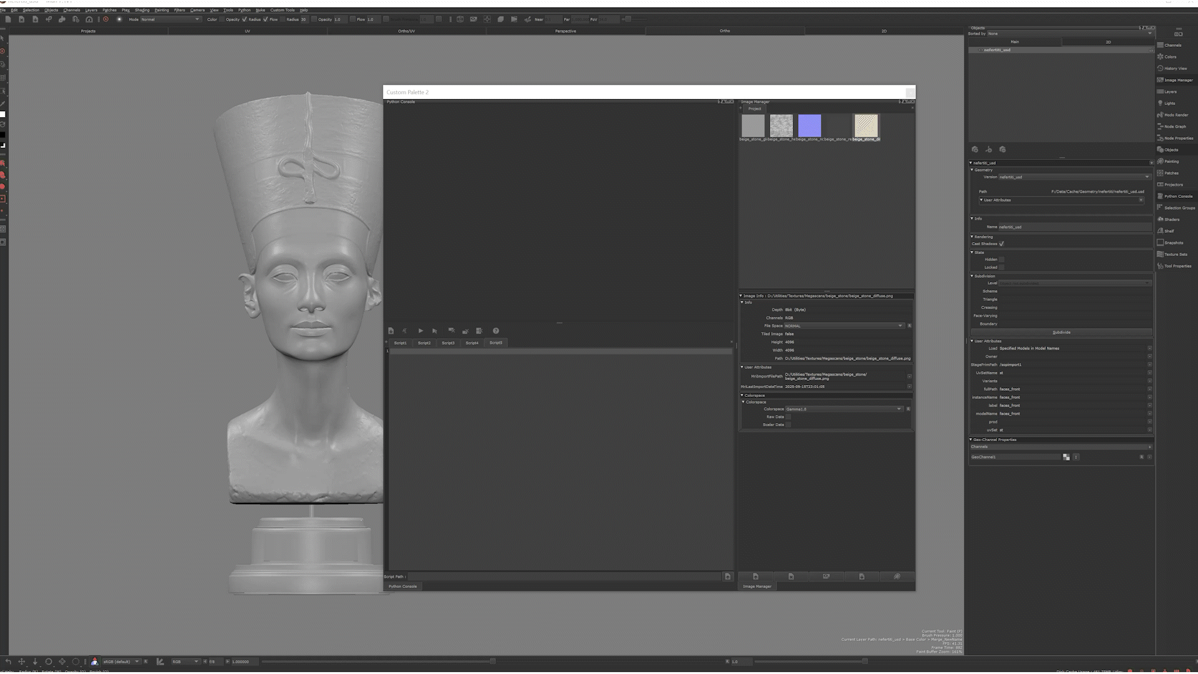Uncheck the Cast Shadows checkbox
The image size is (1198, 674).
1001,244
